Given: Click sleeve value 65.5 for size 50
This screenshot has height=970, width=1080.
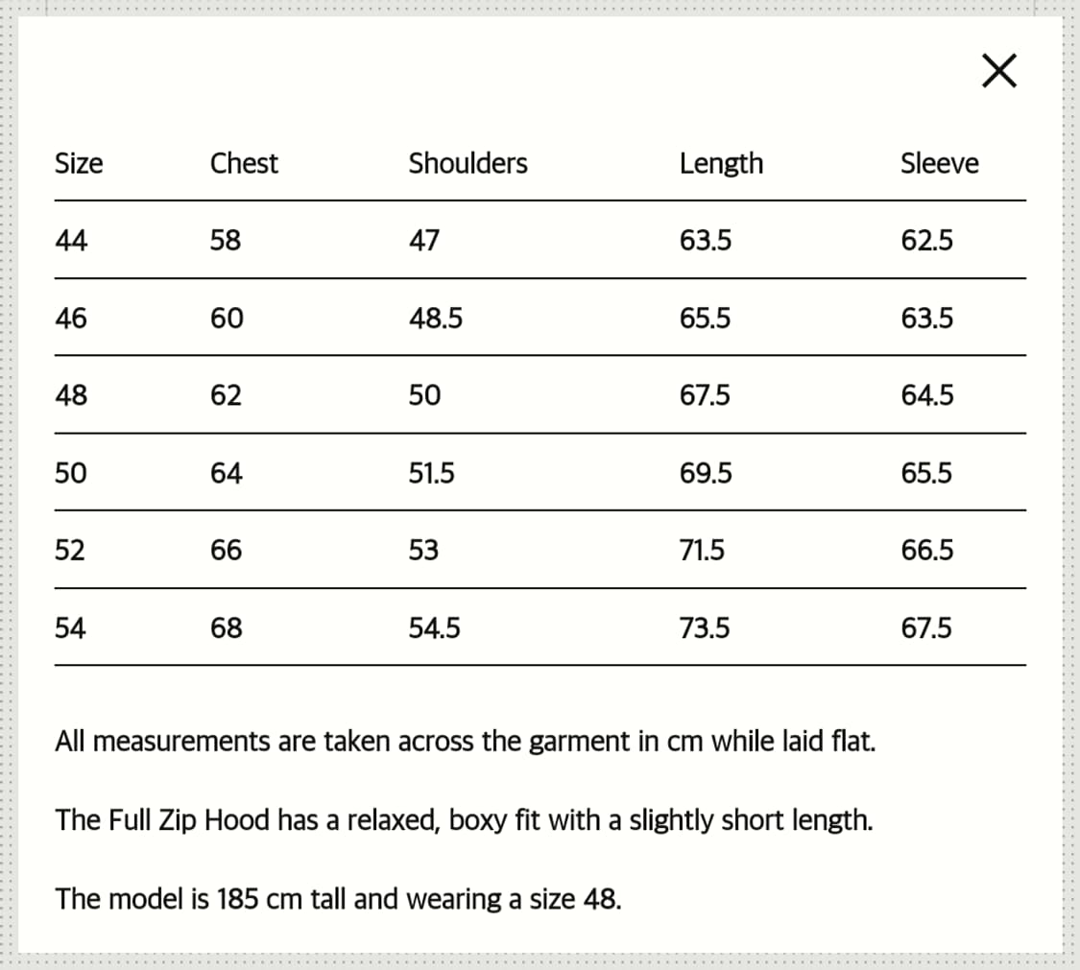Looking at the screenshot, I should point(926,473).
